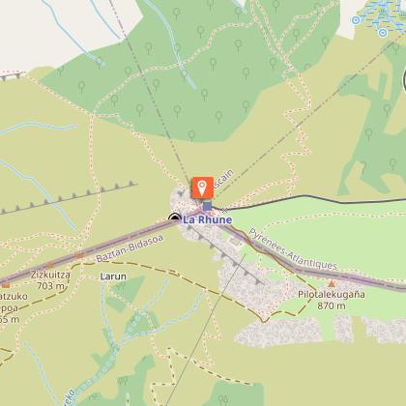Click the cliff ridge line with triangles at left
This screenshot has width=406, height=406.
(x=69, y=197)
